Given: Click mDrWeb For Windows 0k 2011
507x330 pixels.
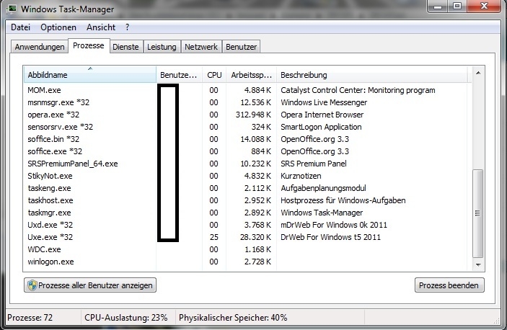Looking at the screenshot, I should 334,225.
